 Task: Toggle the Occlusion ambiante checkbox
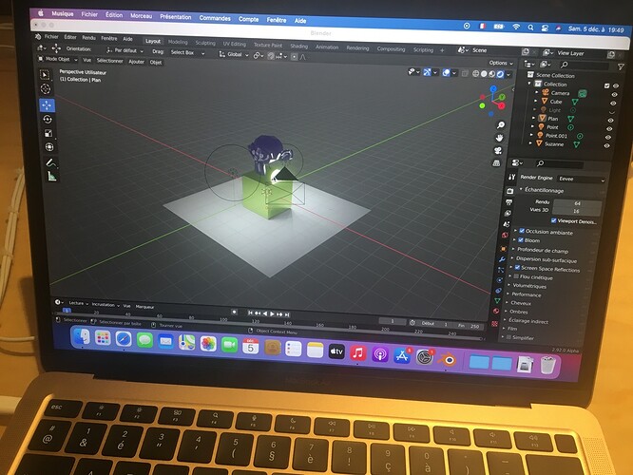[x=522, y=231]
